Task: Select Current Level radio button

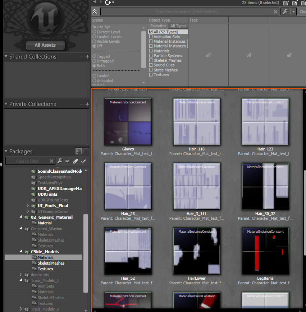Action: point(95,32)
